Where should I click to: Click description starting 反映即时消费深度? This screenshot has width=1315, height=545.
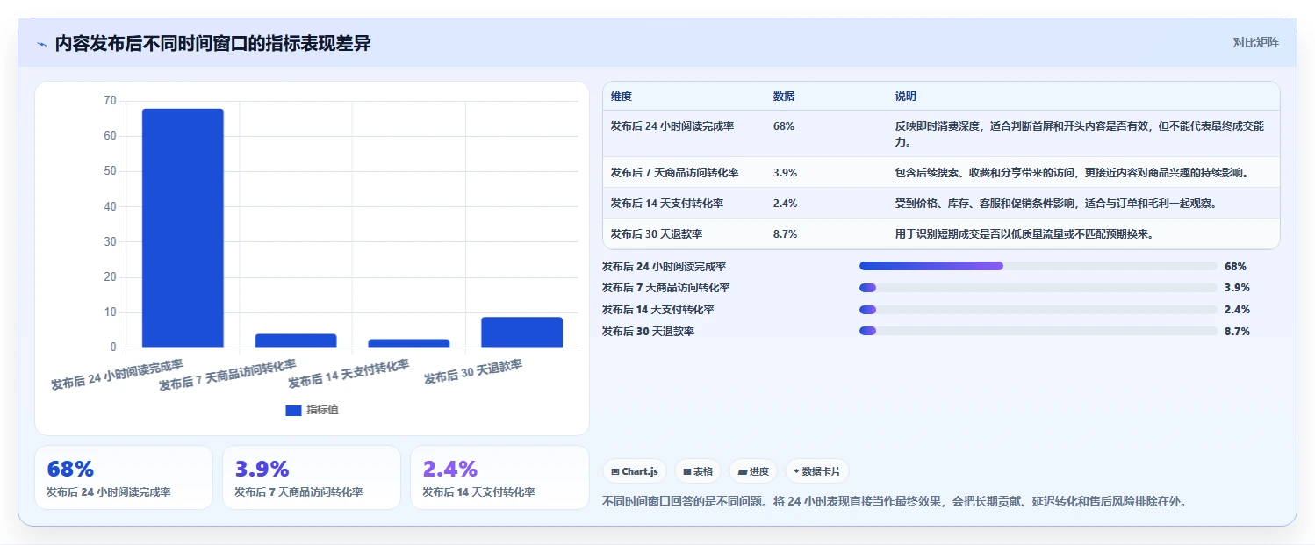(1080, 133)
